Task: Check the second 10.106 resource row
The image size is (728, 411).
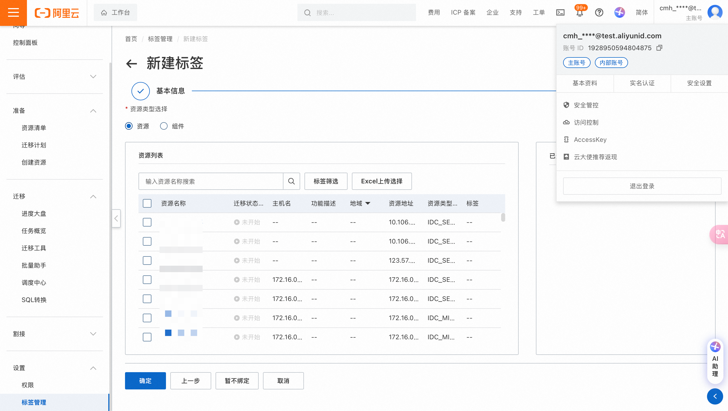Action: pos(147,241)
